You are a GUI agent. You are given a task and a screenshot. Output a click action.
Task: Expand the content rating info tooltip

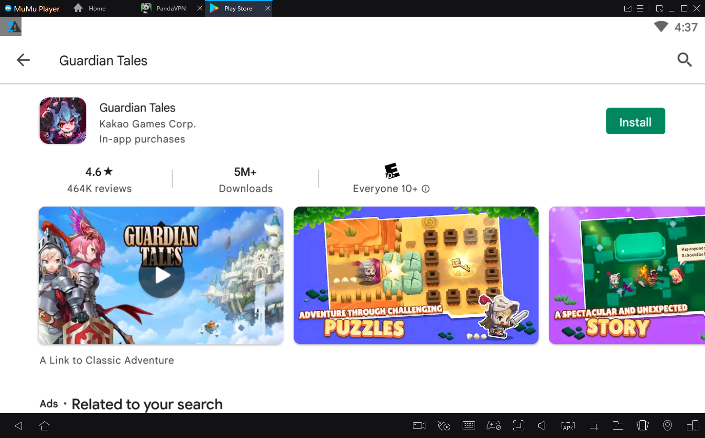pos(425,189)
